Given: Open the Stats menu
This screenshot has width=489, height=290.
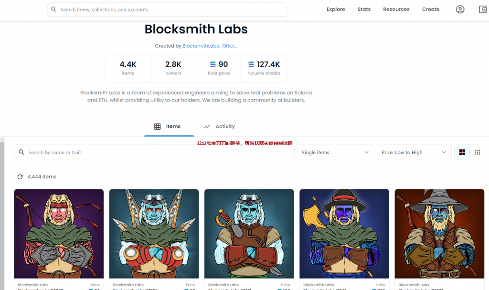Looking at the screenshot, I should [364, 10].
